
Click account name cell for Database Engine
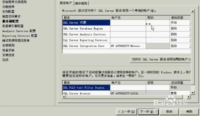pos(128,29)
